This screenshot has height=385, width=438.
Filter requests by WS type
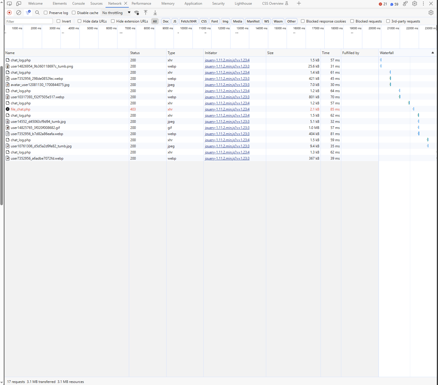pyautogui.click(x=266, y=21)
